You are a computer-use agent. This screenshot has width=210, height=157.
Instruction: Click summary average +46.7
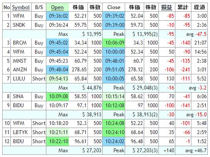[200, 151]
